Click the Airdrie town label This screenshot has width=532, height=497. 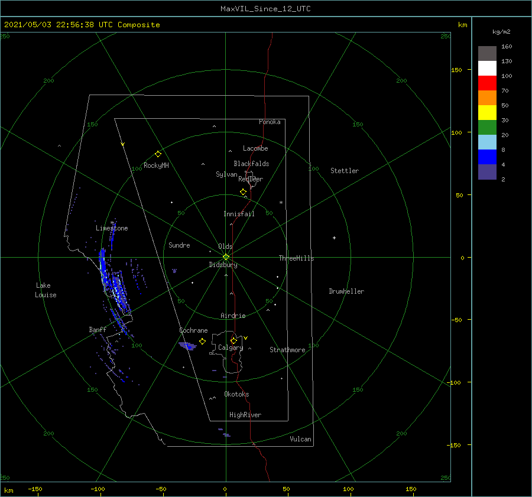coord(233,316)
